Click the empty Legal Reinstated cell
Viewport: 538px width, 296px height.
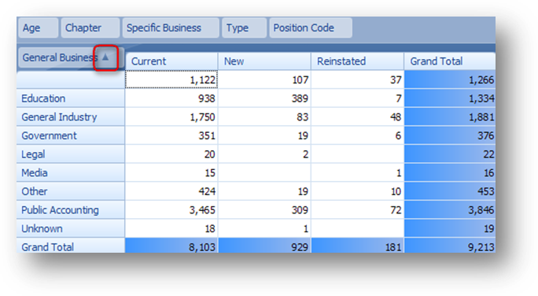click(358, 154)
